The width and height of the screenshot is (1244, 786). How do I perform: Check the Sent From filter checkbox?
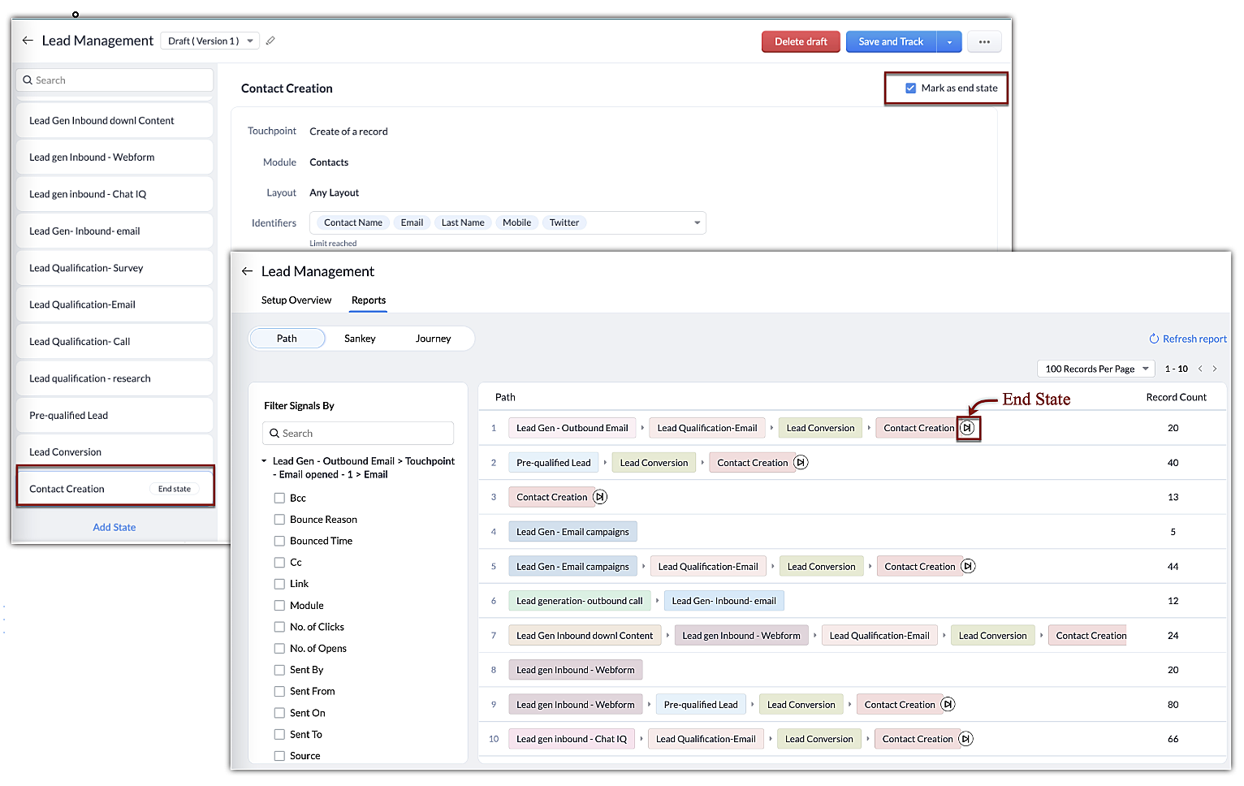(x=279, y=692)
